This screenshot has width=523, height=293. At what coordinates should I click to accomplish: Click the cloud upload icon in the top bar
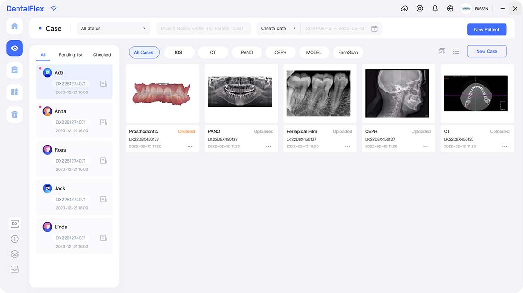click(x=404, y=9)
